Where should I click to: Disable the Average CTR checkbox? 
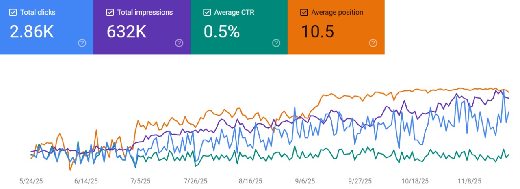click(207, 12)
